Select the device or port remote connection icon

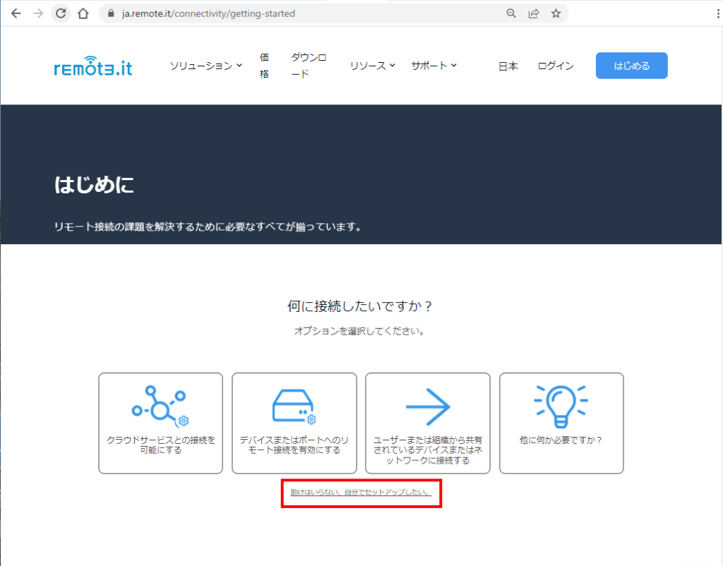(294, 407)
